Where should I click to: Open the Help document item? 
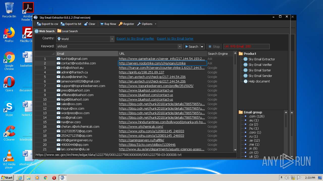(256, 81)
